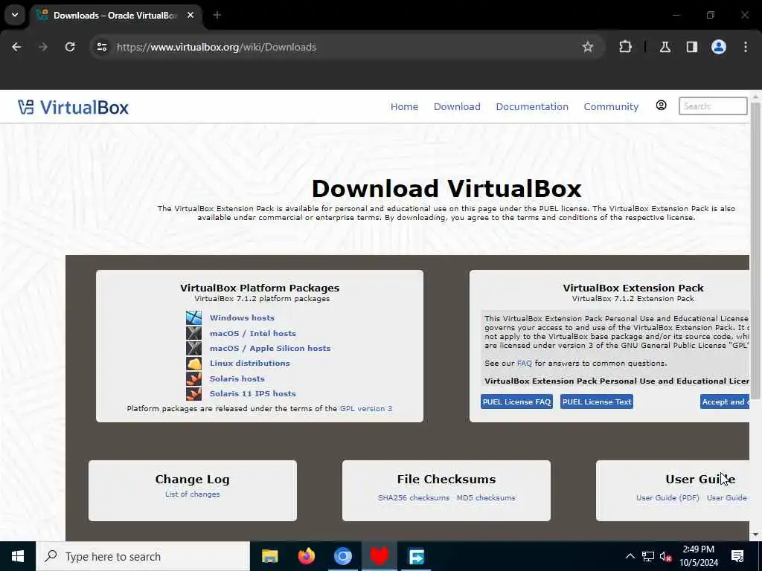
Task: Open the Solaris 11 IPS hosts link
Action: (x=252, y=394)
